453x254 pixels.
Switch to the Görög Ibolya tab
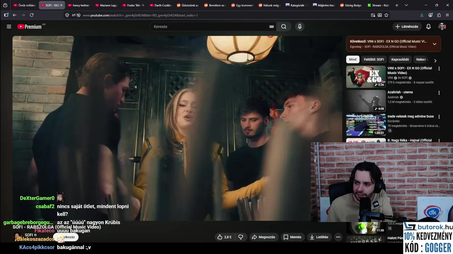pyautogui.click(x=351, y=5)
